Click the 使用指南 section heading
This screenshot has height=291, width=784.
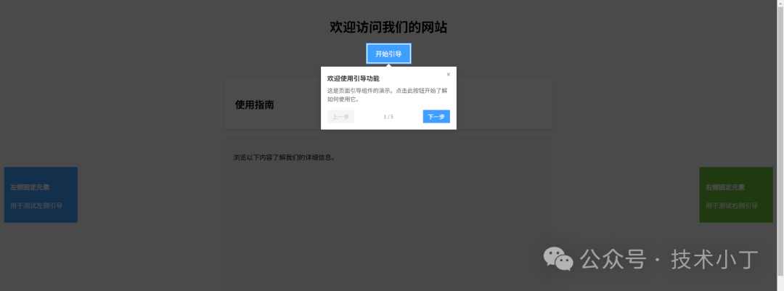point(254,105)
